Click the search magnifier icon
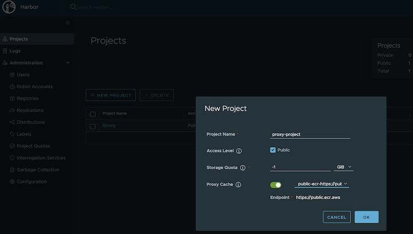413x234 pixels. 73,7
